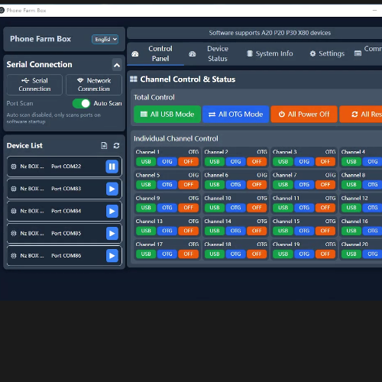Set Channel 17 to OTG
Image resolution: width=382 pixels, height=382 pixels.
pos(167,254)
